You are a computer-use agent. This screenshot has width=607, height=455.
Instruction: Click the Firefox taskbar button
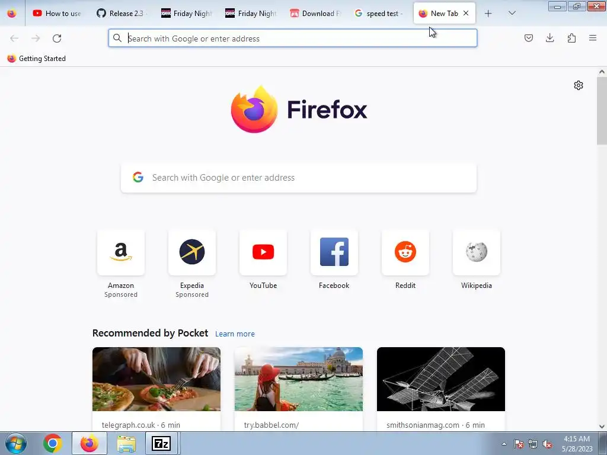(x=90, y=443)
